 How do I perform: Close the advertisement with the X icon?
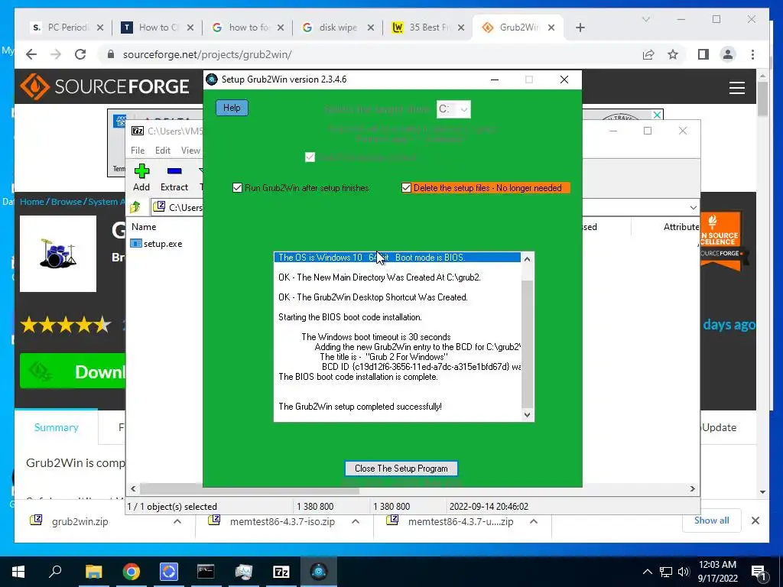[657, 115]
